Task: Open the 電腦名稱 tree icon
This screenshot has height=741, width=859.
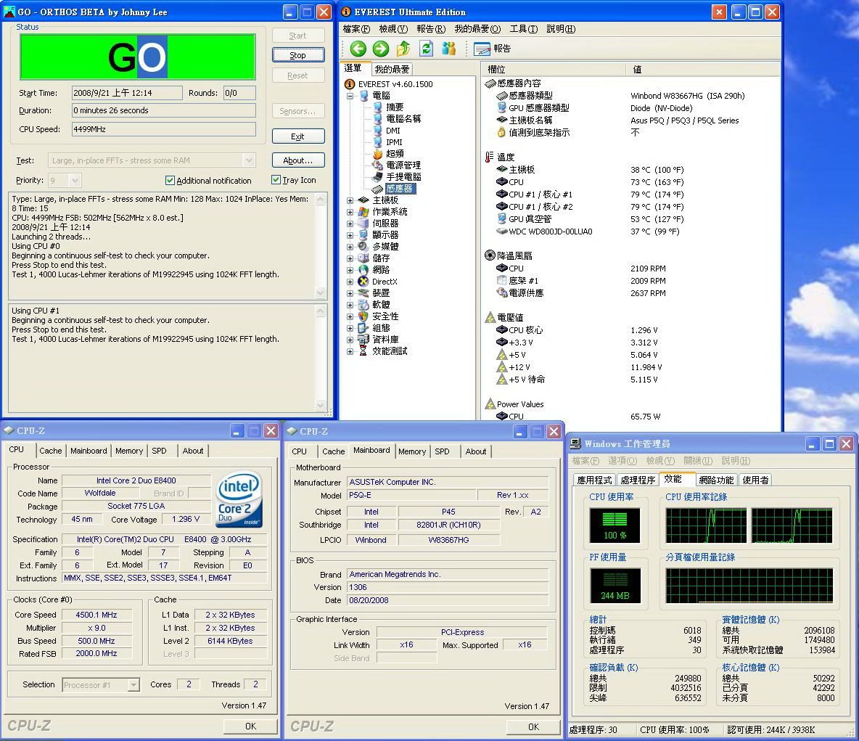Action: pyautogui.click(x=377, y=119)
